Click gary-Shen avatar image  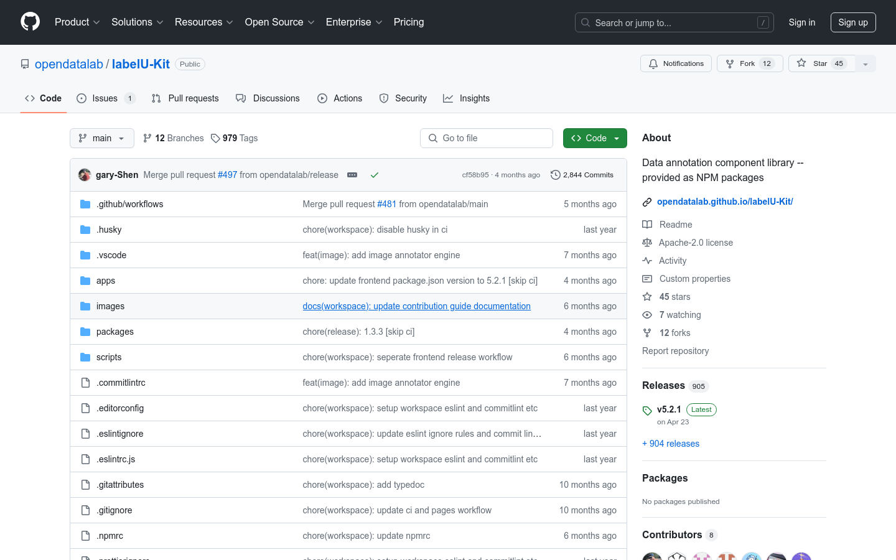(x=85, y=175)
